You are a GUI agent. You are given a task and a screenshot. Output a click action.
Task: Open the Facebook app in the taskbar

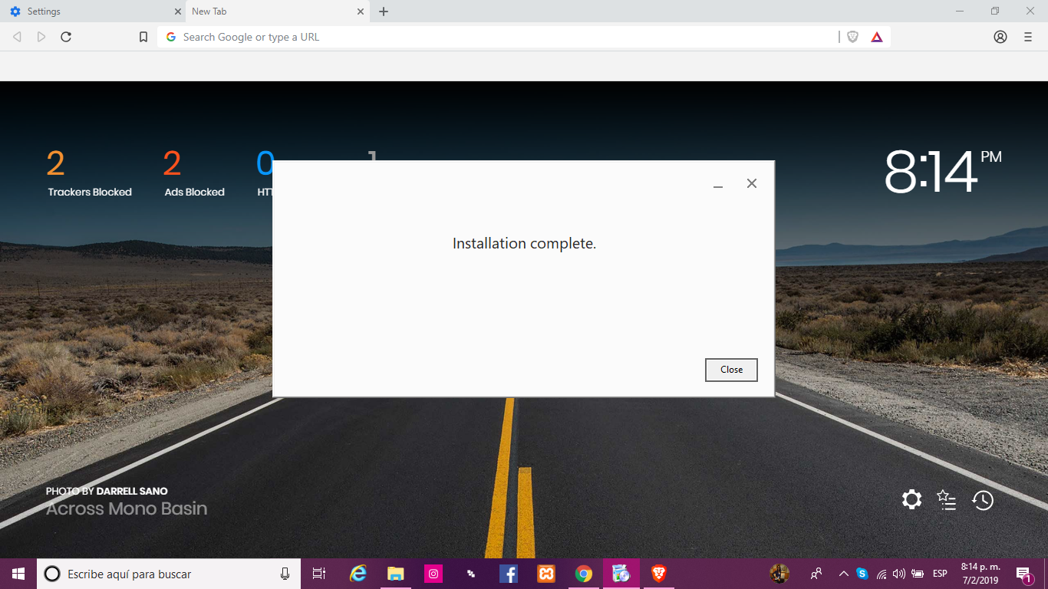point(508,574)
